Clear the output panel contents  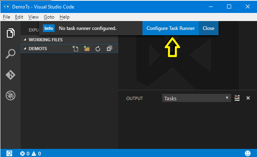click(237, 98)
